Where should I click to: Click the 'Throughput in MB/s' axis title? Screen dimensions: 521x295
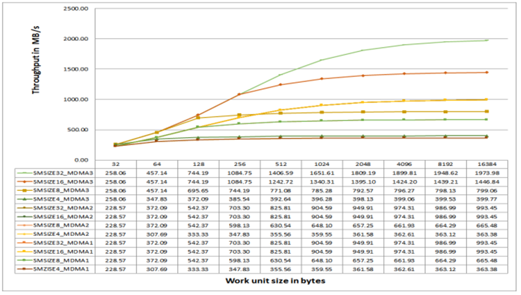click(35, 59)
